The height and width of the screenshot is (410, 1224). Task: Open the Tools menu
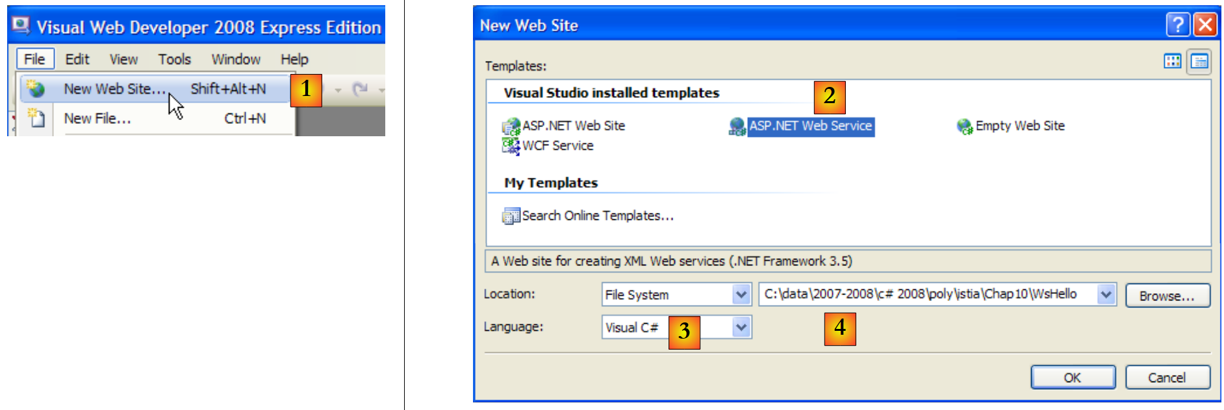(x=174, y=59)
